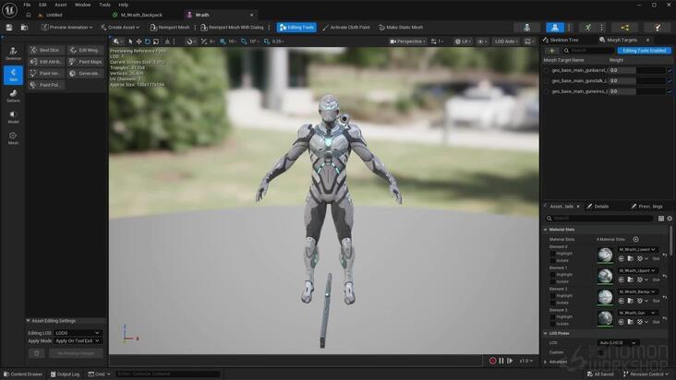Open the File menu

click(27, 5)
